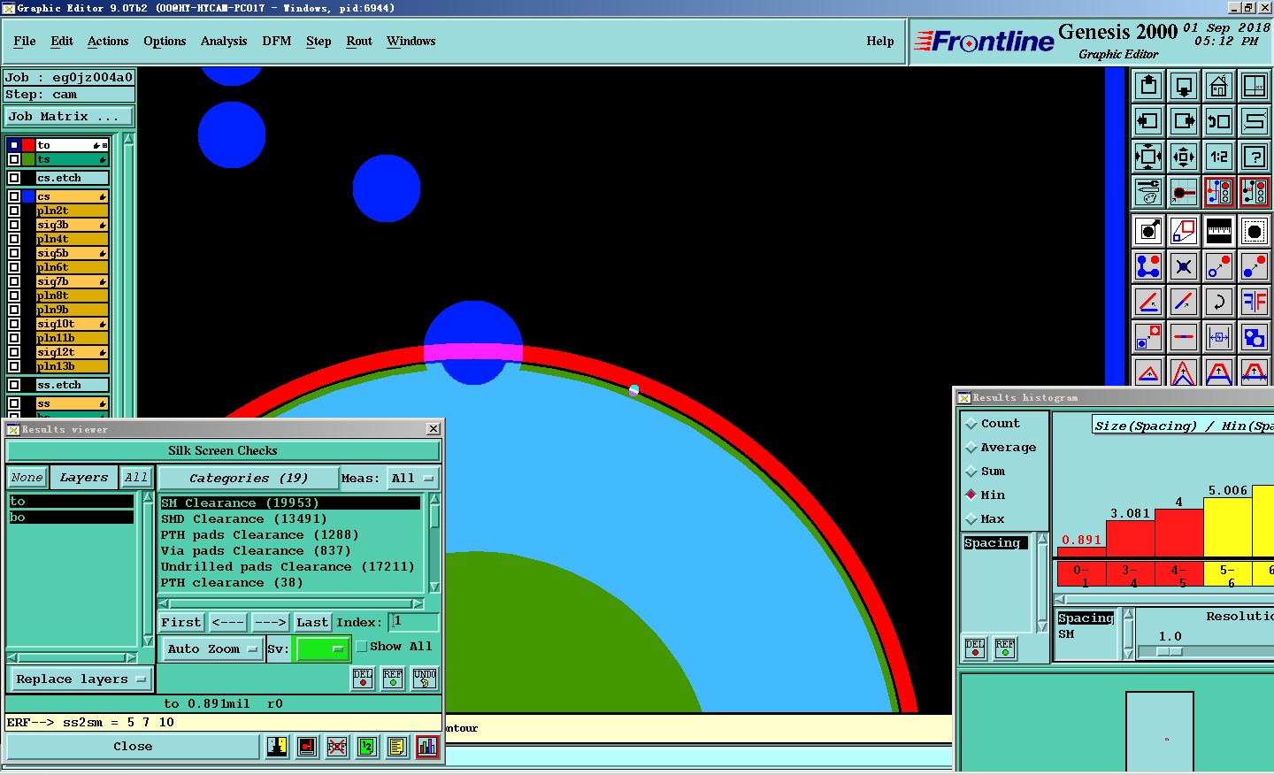Click the Index input field
Viewport: 1274px width, 775px height.
(414, 622)
